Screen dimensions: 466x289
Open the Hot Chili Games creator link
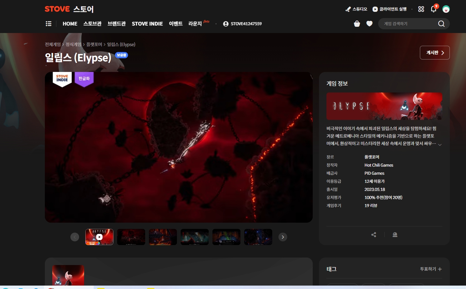[x=379, y=165]
